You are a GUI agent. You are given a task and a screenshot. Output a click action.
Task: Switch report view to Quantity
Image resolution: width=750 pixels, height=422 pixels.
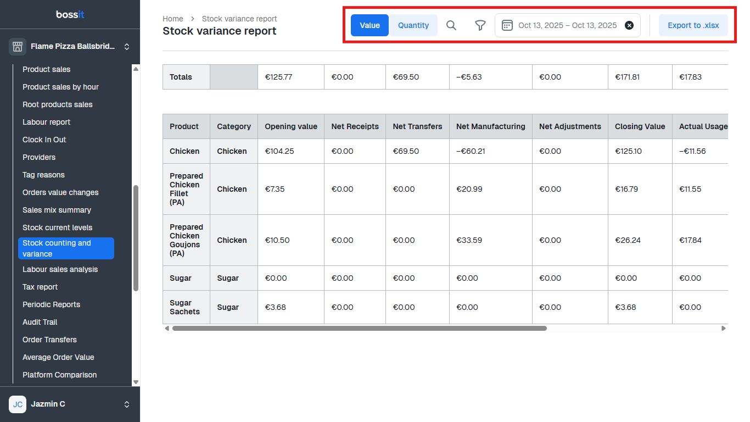point(413,25)
